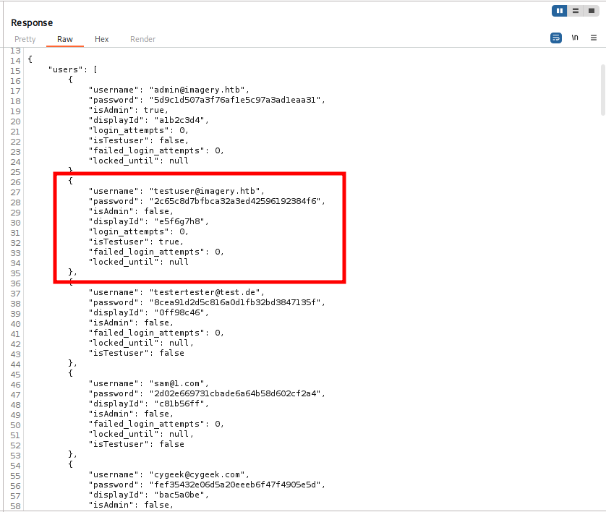Toggle the \n non-printable characters display
The image size is (606, 512).
click(575, 38)
